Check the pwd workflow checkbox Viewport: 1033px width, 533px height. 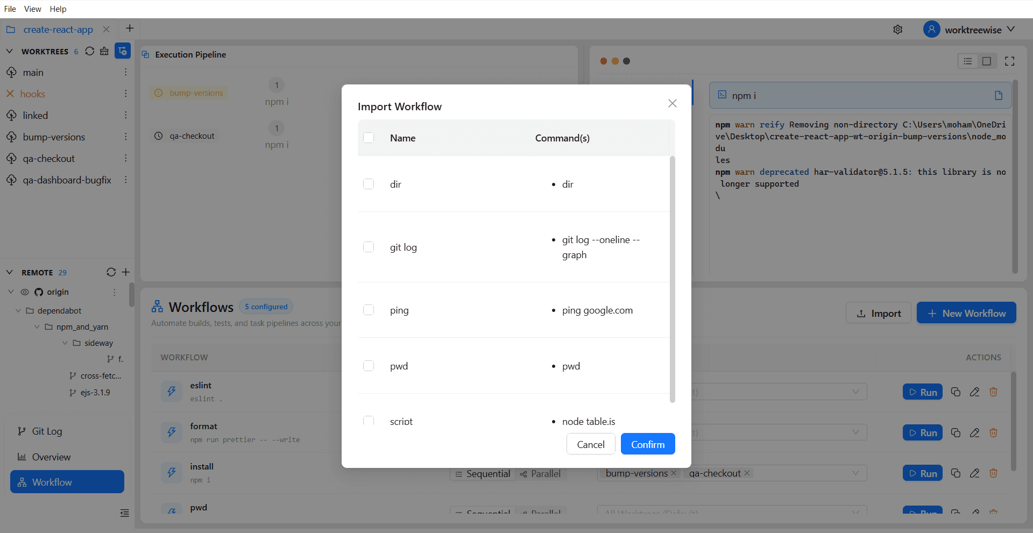(369, 366)
